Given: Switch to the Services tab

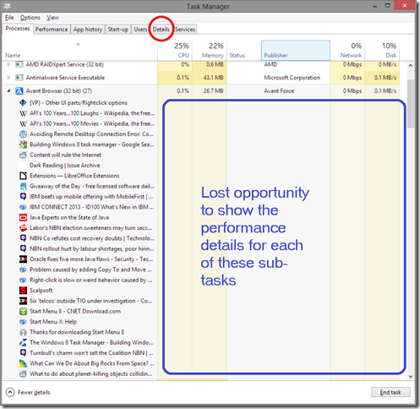Looking at the screenshot, I should click(x=185, y=30).
